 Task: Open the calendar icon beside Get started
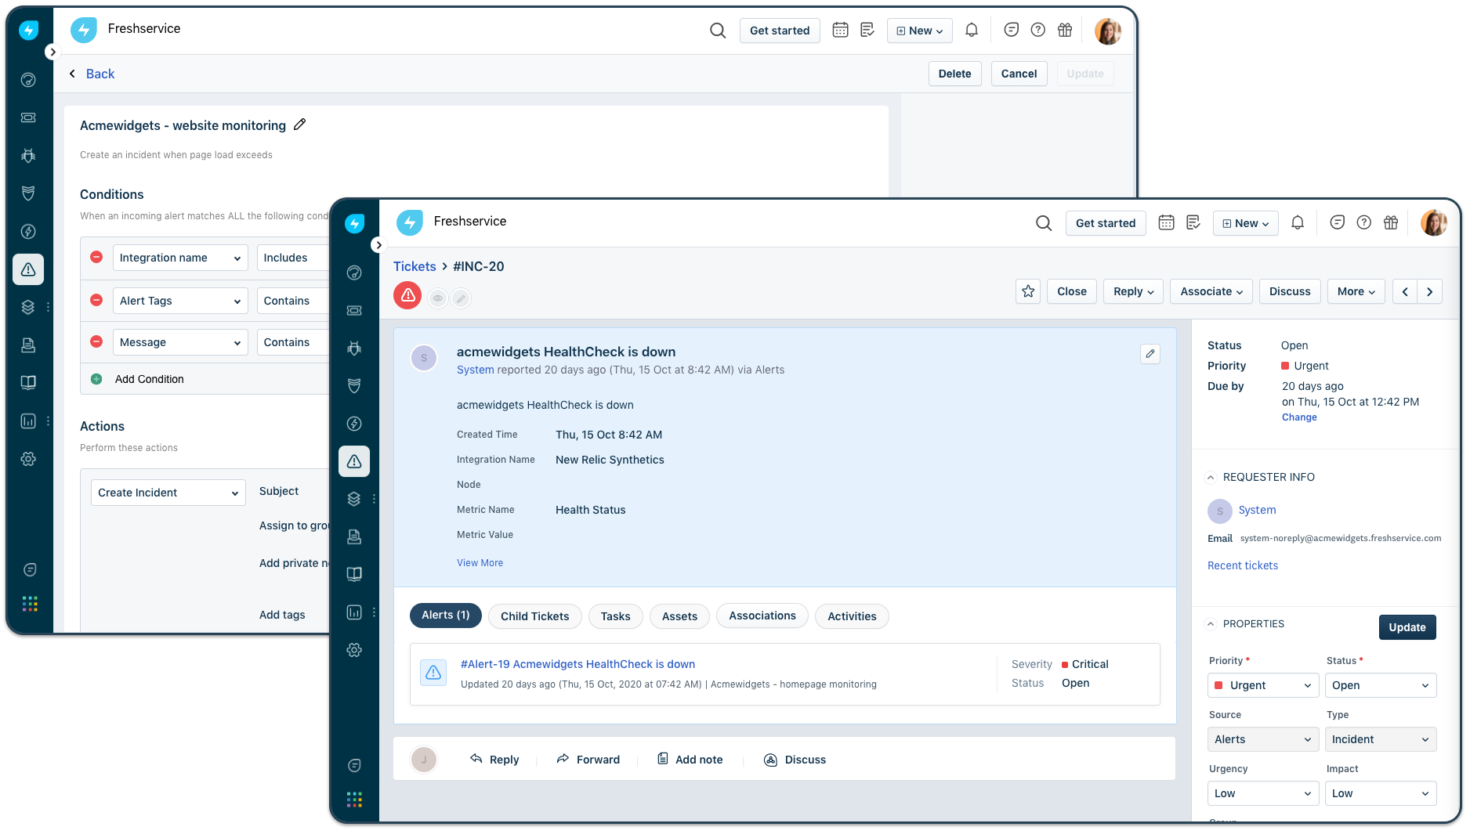[1166, 223]
